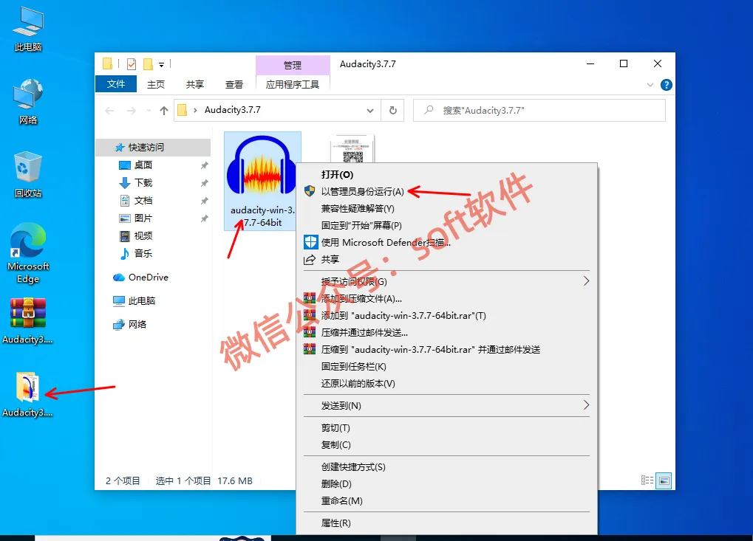Refresh the Audacity3.7.7 folder
The height and width of the screenshot is (541, 753).
(393, 110)
